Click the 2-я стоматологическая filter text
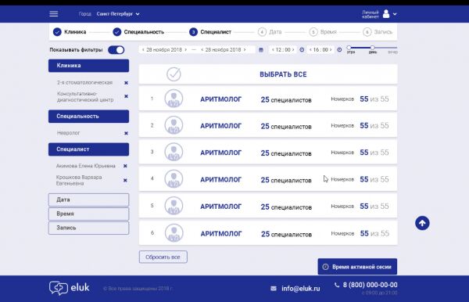The height and width of the screenshot is (302, 469). tap(84, 82)
